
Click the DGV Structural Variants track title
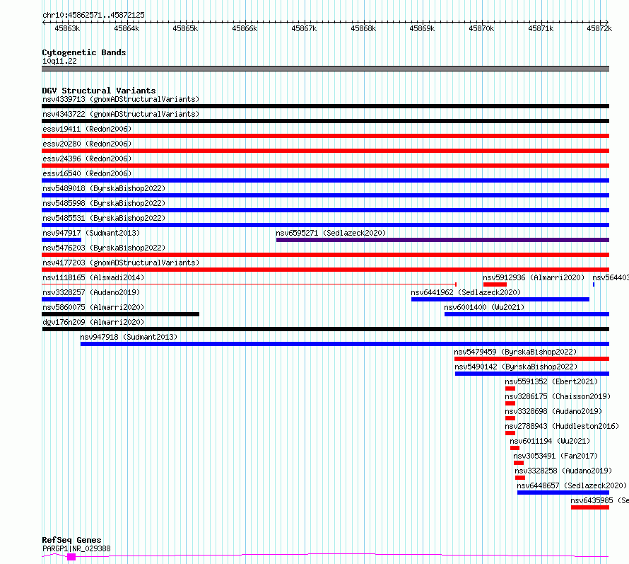[x=99, y=91]
